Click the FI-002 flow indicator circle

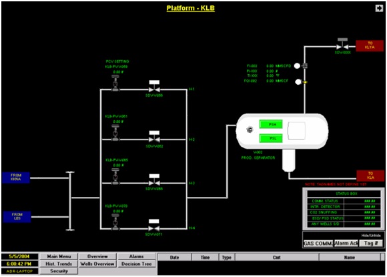297,66
